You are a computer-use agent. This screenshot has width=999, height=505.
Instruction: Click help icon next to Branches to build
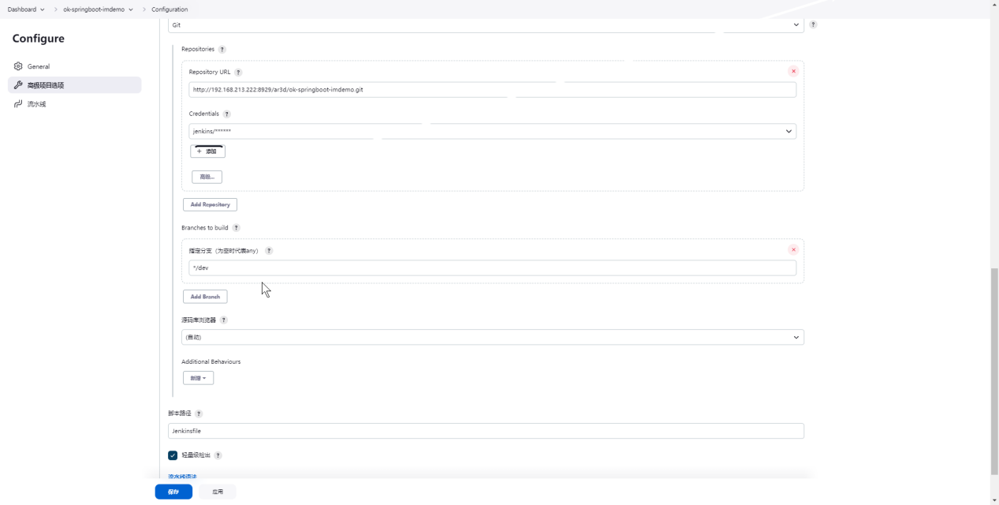click(x=237, y=228)
